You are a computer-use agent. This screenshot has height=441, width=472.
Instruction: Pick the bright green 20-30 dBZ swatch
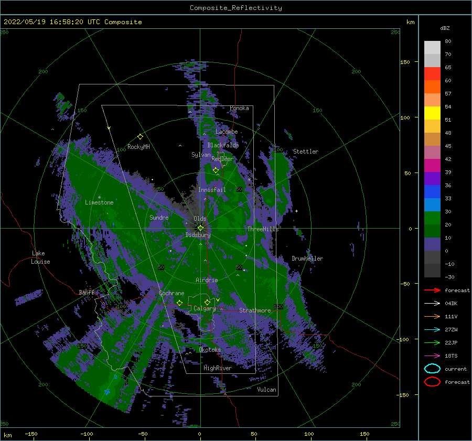(x=432, y=218)
